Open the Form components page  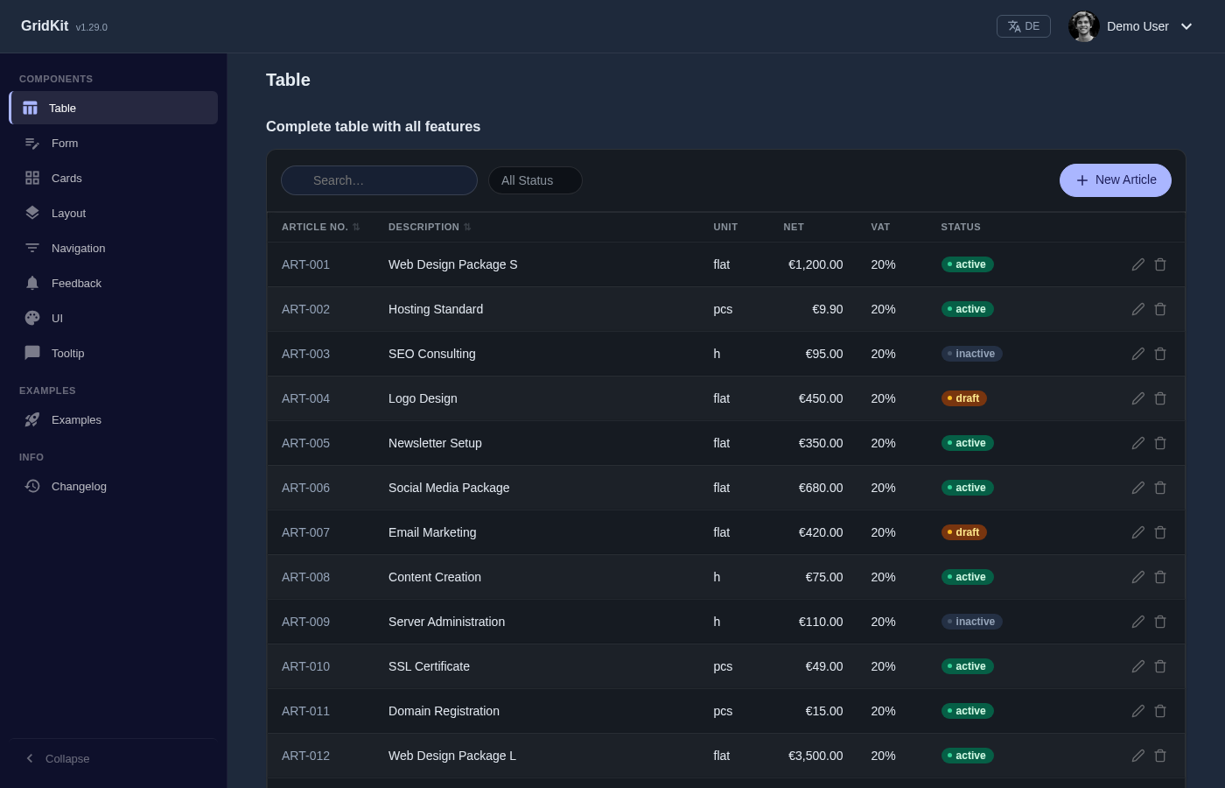point(114,143)
